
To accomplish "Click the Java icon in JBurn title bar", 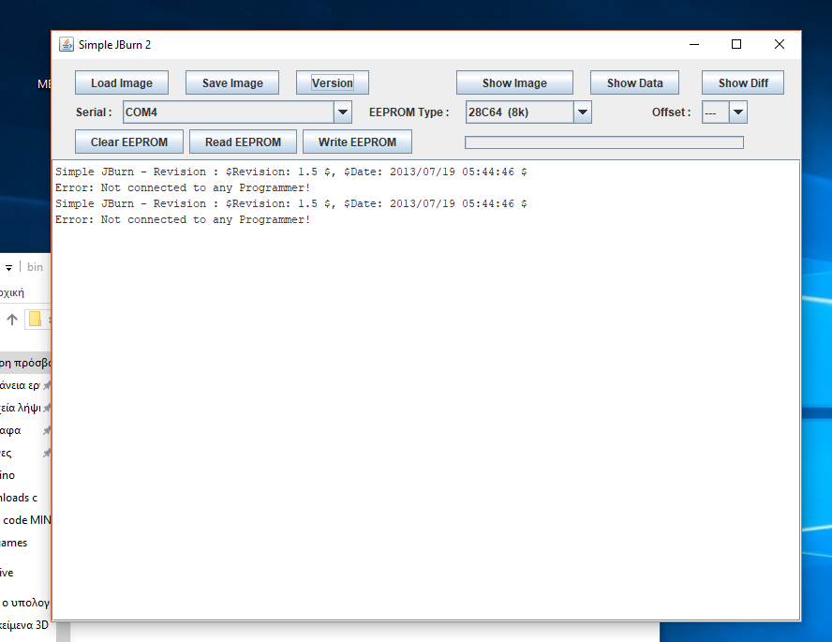I will point(67,44).
